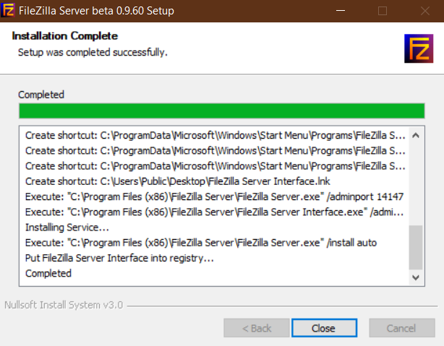This screenshot has width=444, height=346.
Task: Select the first Create shortcut log line
Action: pyautogui.click(x=215, y=136)
